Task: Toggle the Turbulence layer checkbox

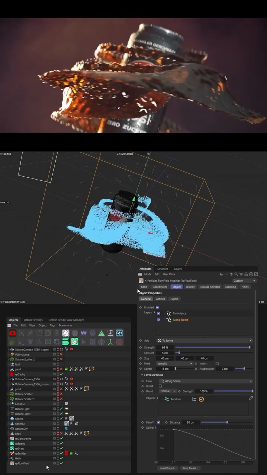Action: pos(159,313)
